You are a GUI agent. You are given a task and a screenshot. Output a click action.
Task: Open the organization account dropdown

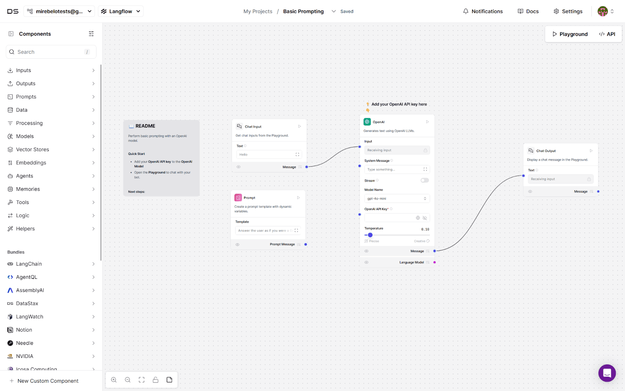(x=59, y=11)
